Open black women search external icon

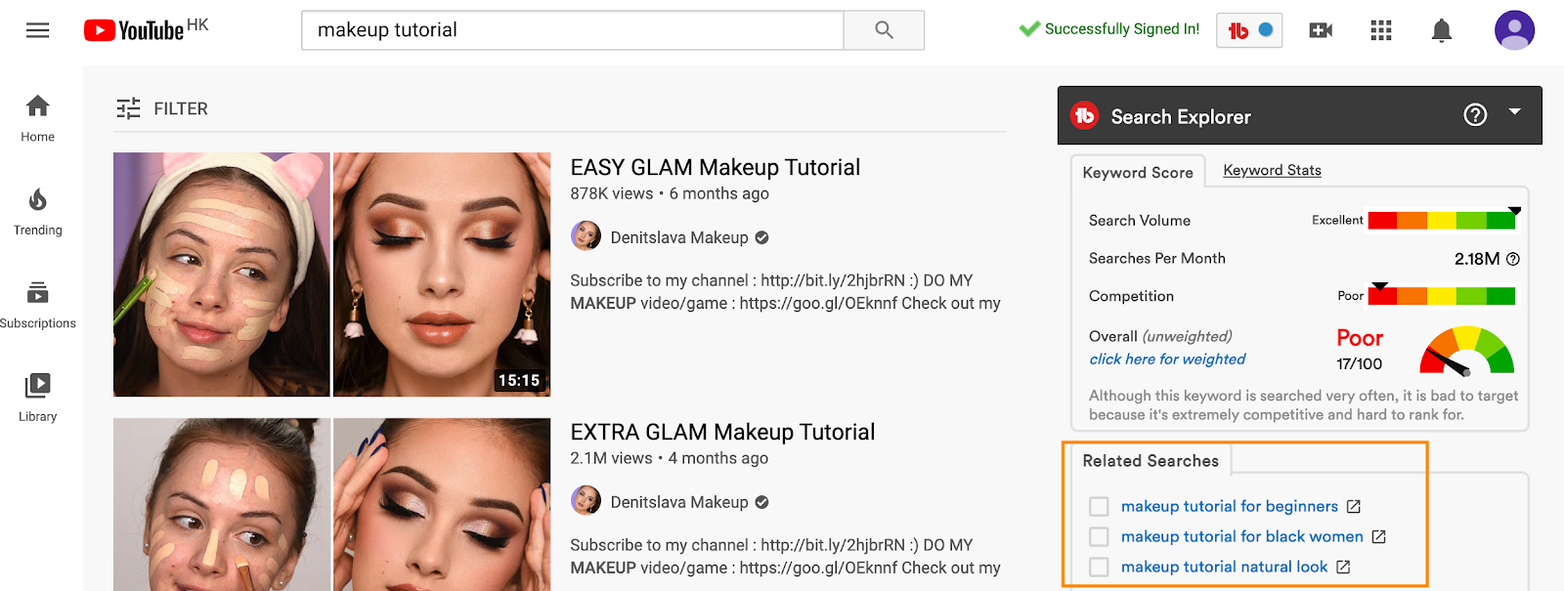pos(1379,537)
